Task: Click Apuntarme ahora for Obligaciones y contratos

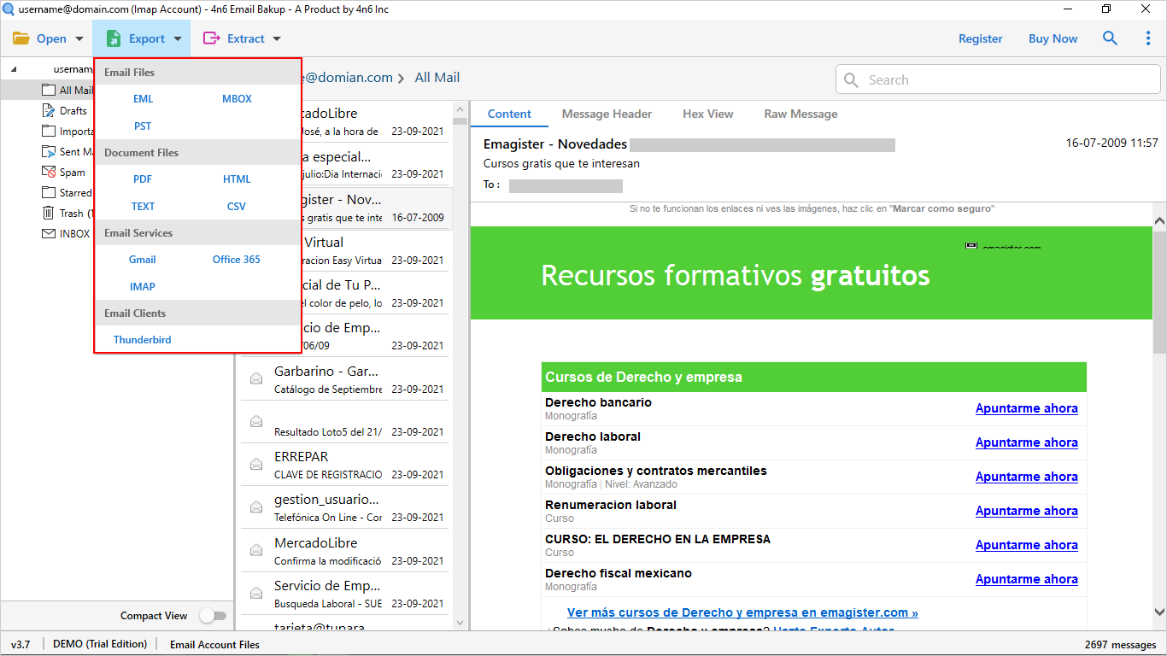Action: [x=1027, y=477]
